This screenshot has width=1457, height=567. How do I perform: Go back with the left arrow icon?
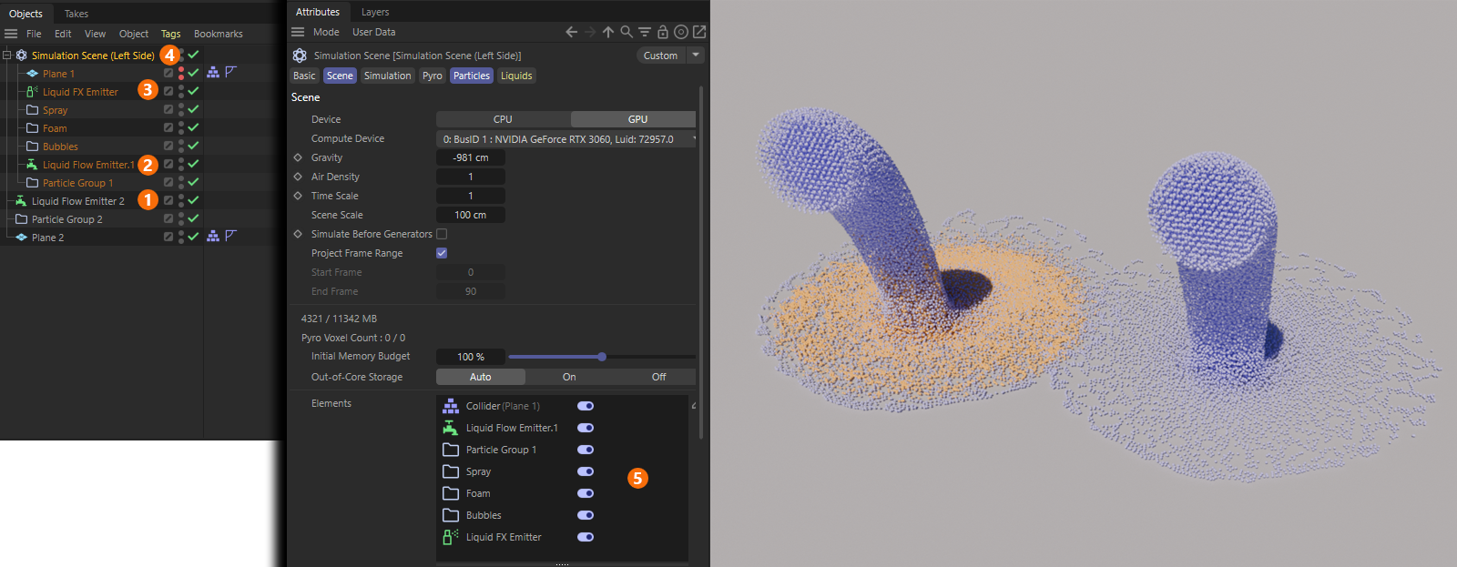[571, 32]
